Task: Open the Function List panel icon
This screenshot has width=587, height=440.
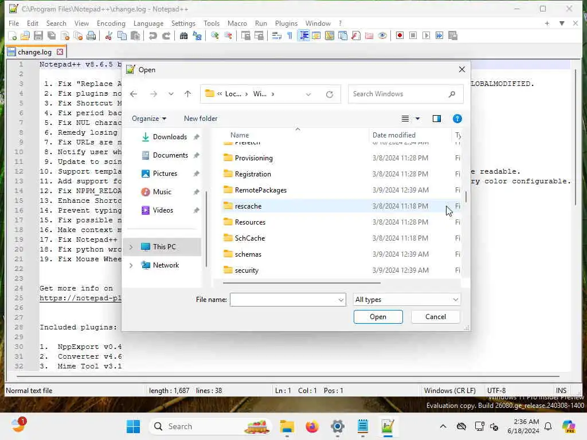Action: [356, 36]
